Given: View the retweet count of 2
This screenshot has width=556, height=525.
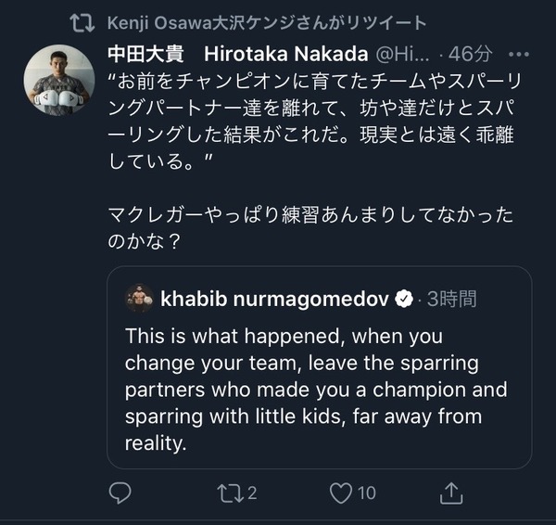Looking at the screenshot, I should click(252, 493).
